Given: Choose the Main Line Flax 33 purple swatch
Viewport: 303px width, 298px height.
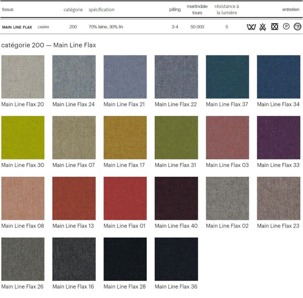Looking at the screenshot, I should tap(279, 138).
